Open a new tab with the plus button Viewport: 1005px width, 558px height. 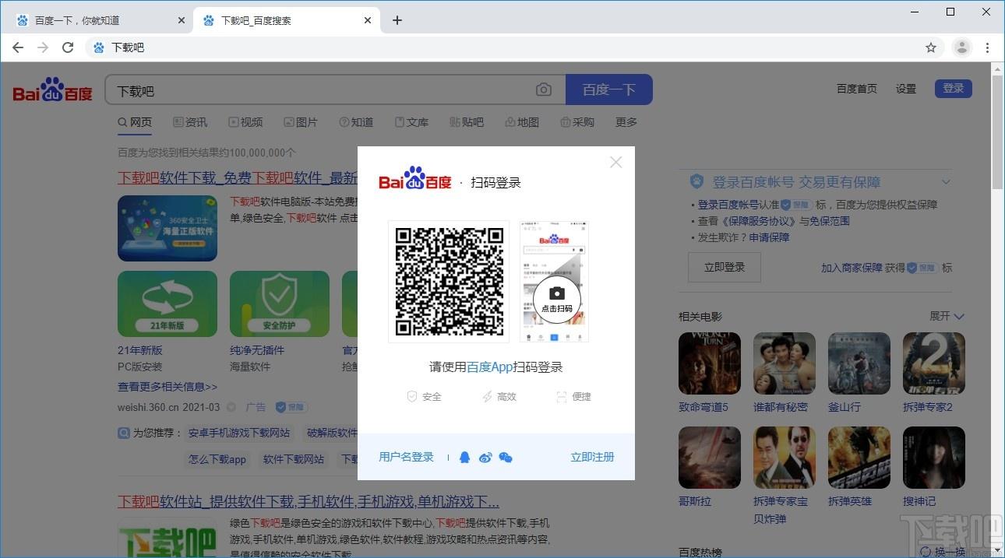(x=397, y=20)
